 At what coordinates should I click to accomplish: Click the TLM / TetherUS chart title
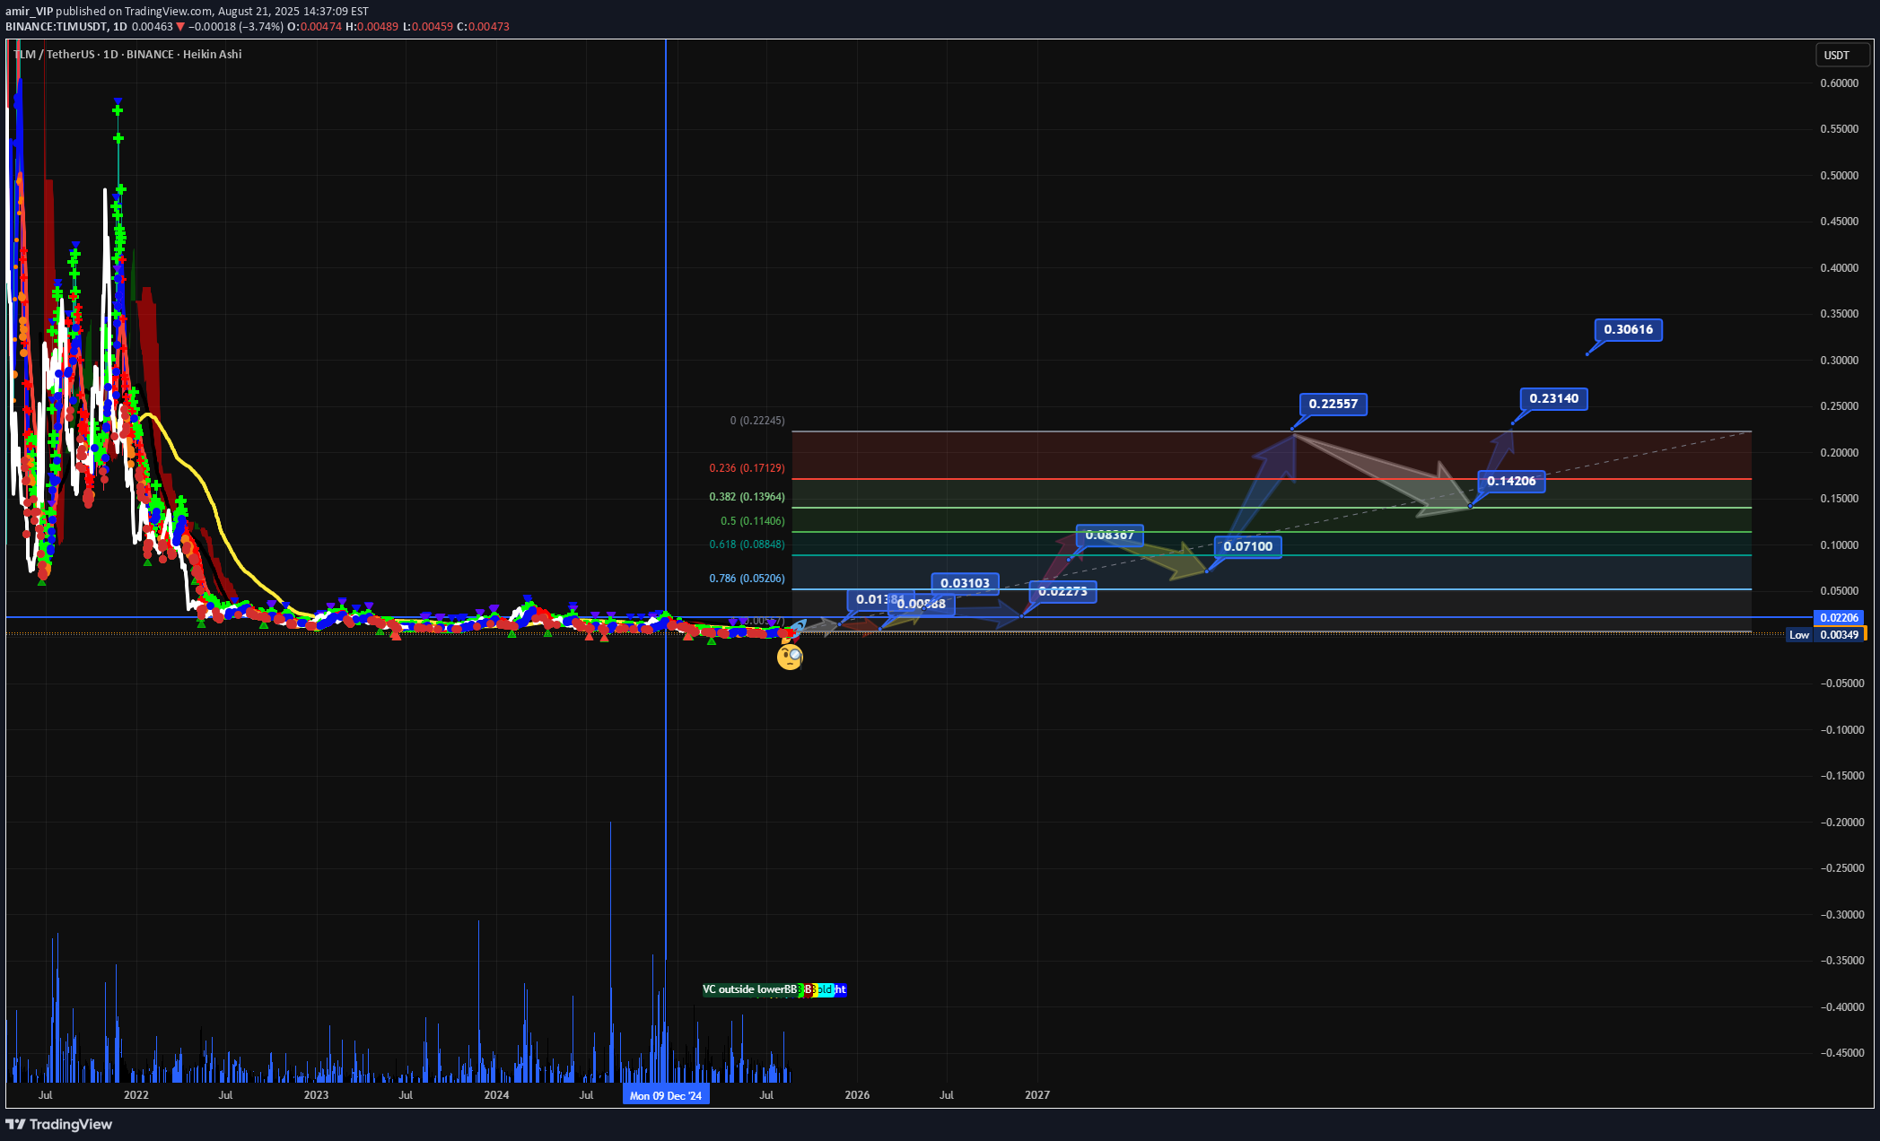pos(127,54)
